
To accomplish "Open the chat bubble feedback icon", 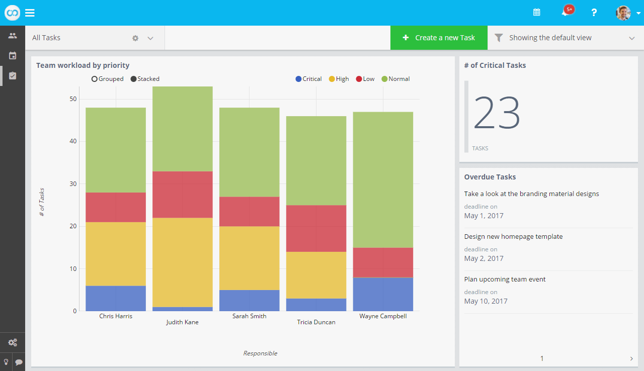I will (x=19, y=362).
